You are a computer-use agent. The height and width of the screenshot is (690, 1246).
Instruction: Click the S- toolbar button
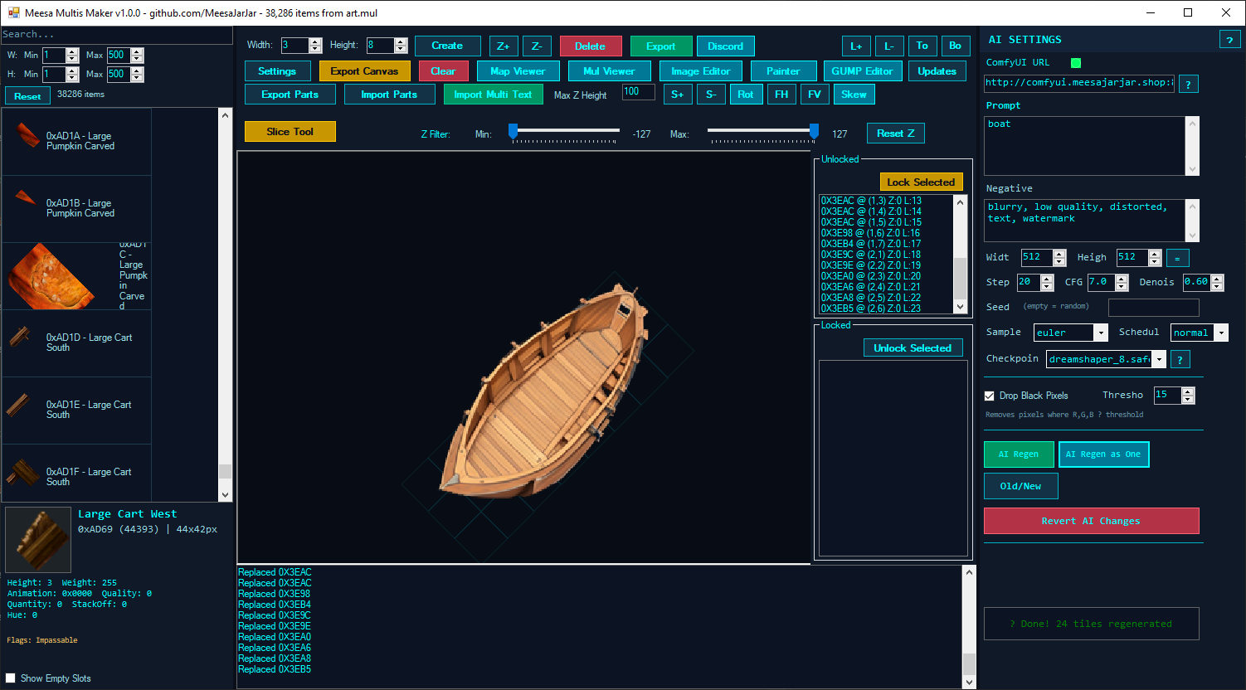[x=711, y=95]
